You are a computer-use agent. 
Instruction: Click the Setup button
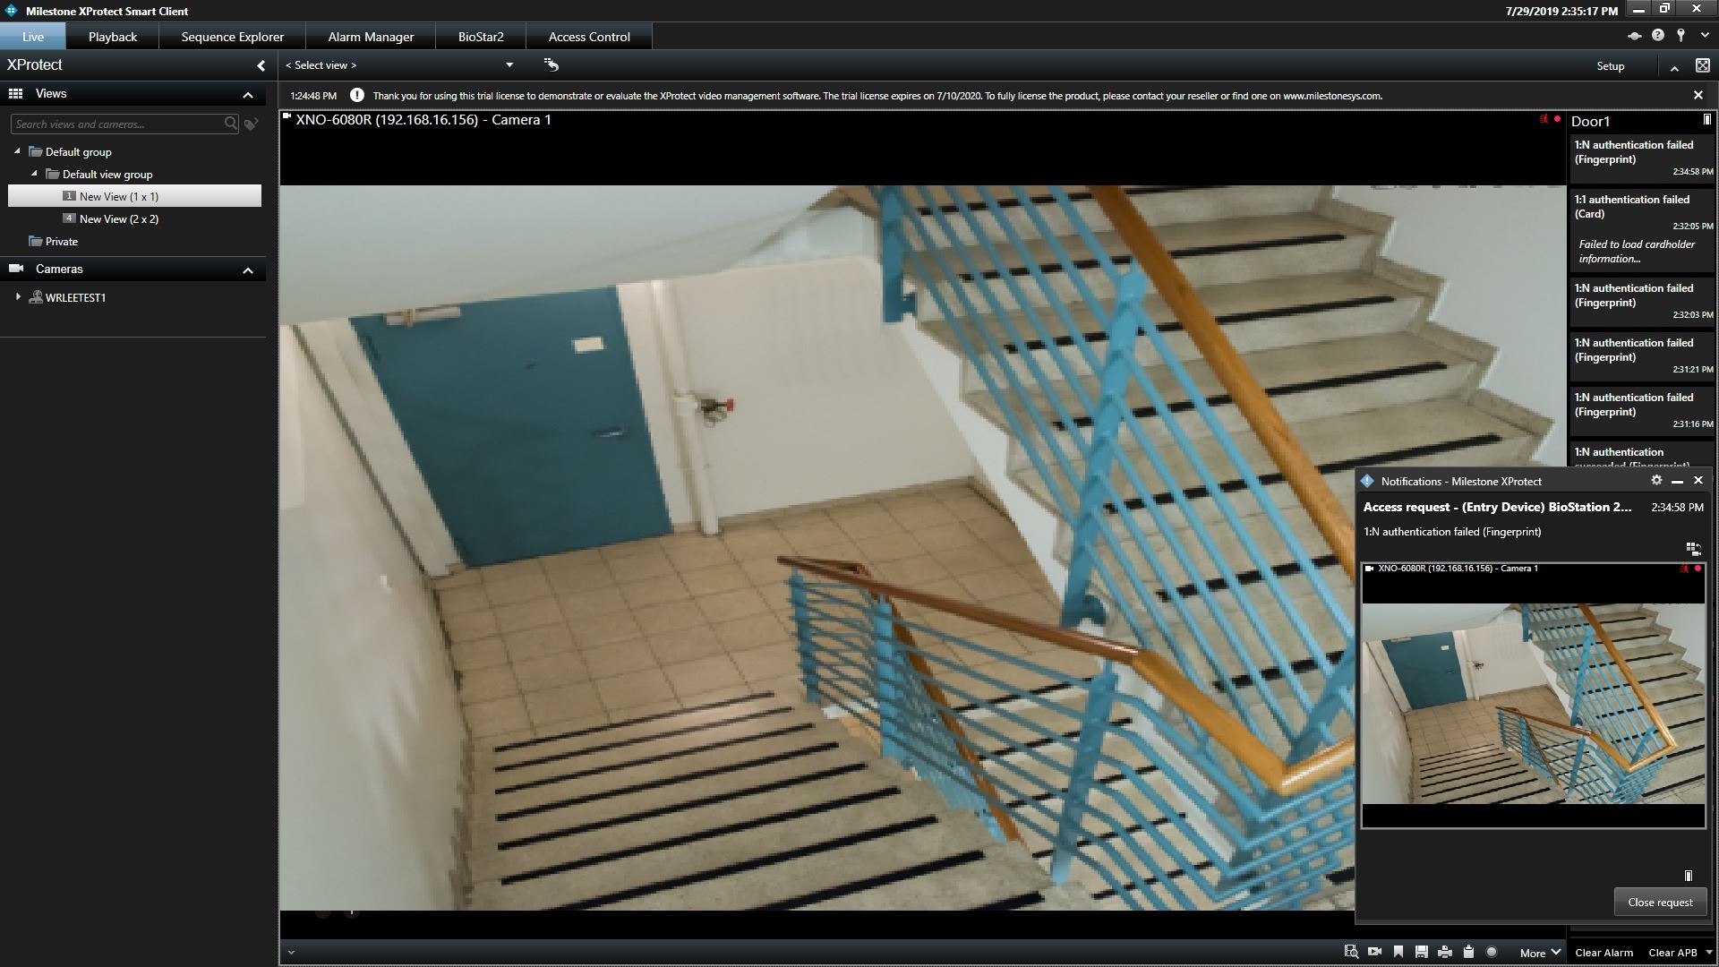pyautogui.click(x=1610, y=66)
